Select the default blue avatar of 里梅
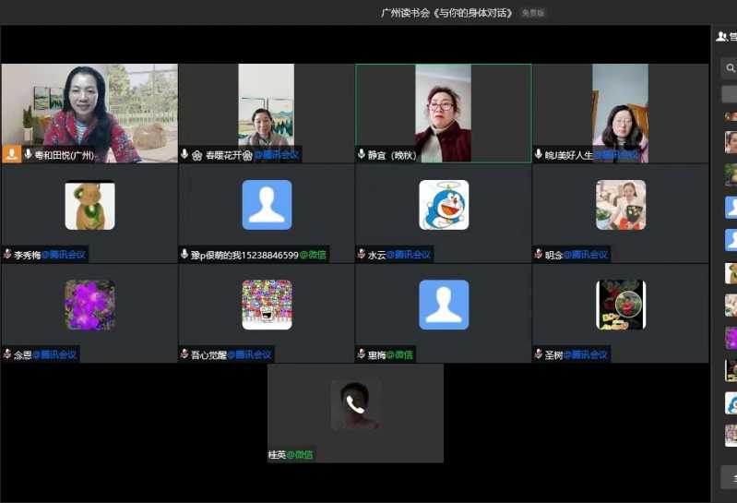The image size is (737, 503). pos(444,305)
